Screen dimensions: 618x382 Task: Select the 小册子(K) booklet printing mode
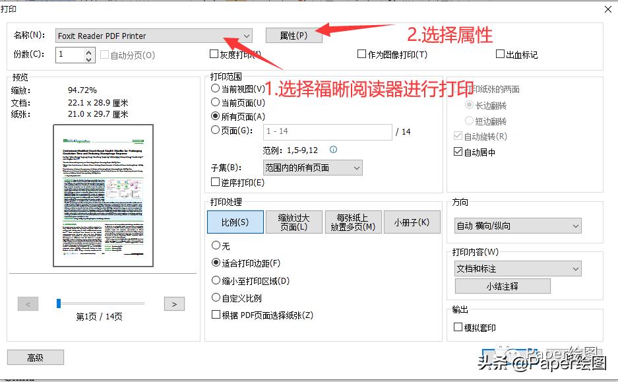[x=412, y=222]
